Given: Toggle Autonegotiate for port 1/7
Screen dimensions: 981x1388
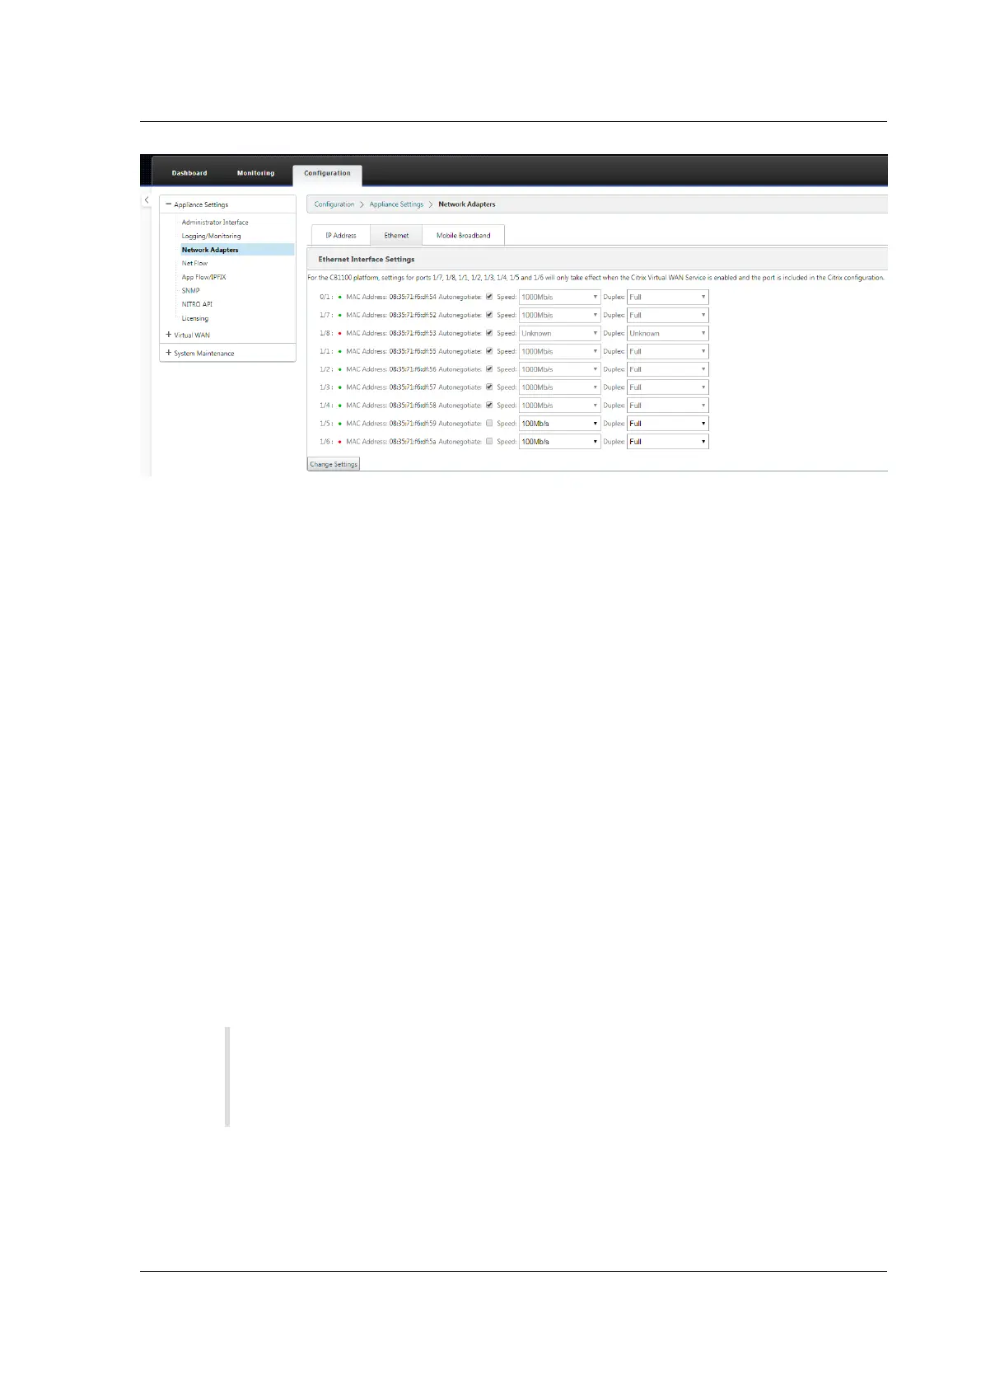Looking at the screenshot, I should [x=489, y=315].
